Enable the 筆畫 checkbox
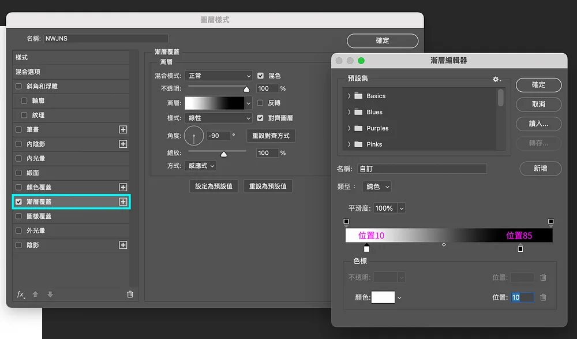Viewport: 577px width, 339px height. 18,129
